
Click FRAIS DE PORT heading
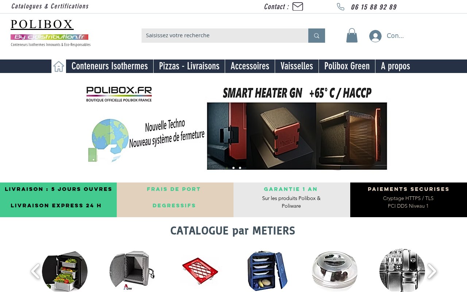(x=174, y=189)
